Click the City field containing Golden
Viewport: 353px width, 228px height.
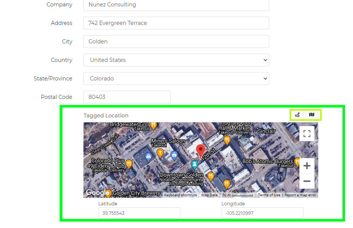pyautogui.click(x=176, y=42)
